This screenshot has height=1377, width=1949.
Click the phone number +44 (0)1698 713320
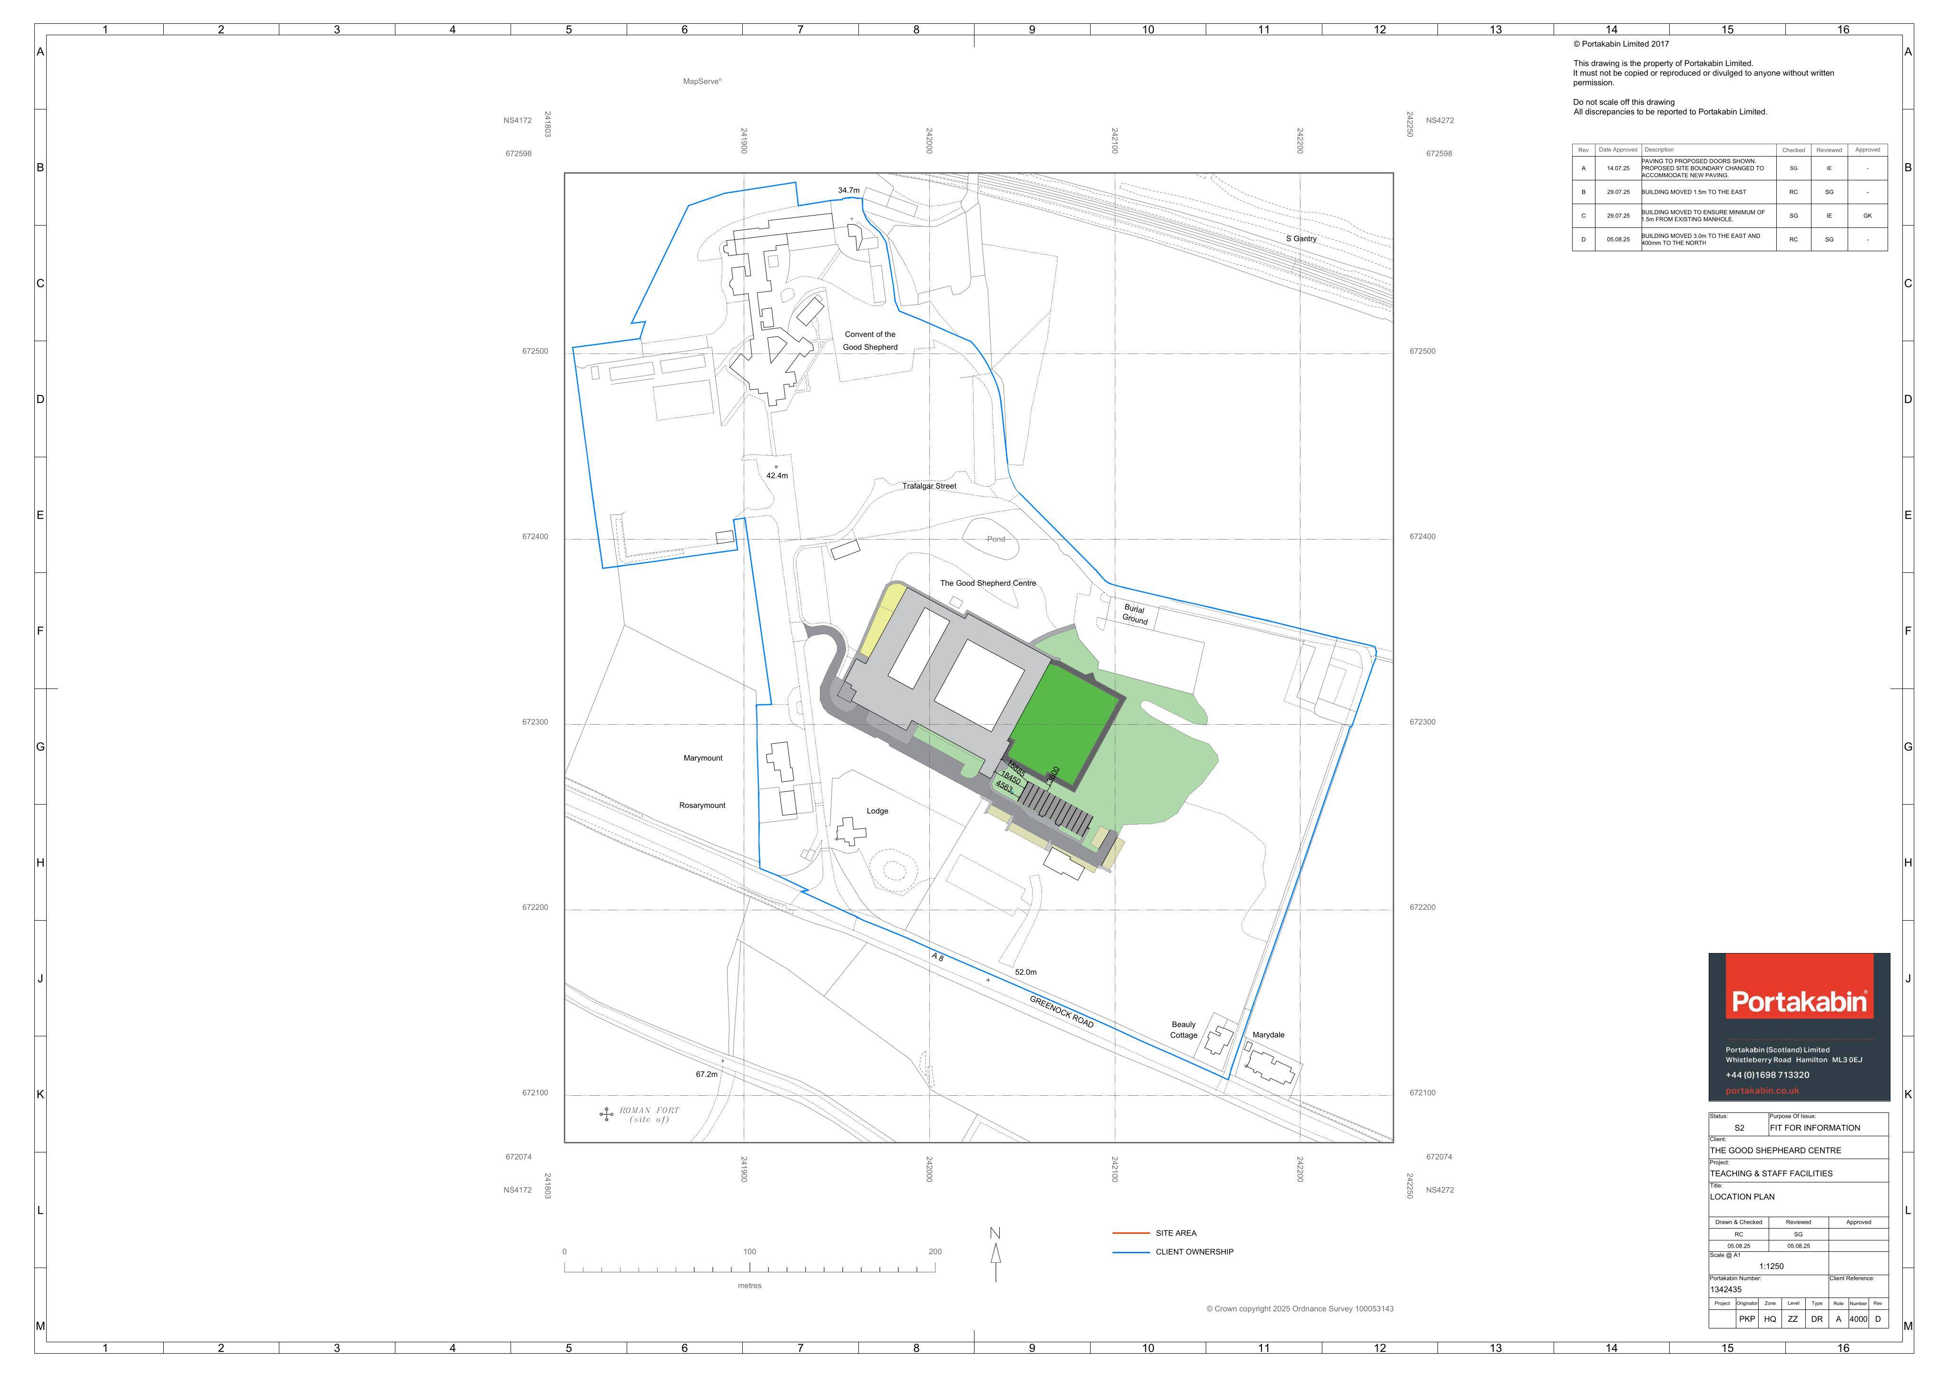point(1767,1075)
